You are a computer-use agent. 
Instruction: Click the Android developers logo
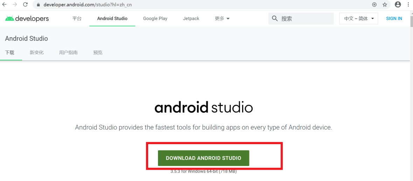point(27,19)
